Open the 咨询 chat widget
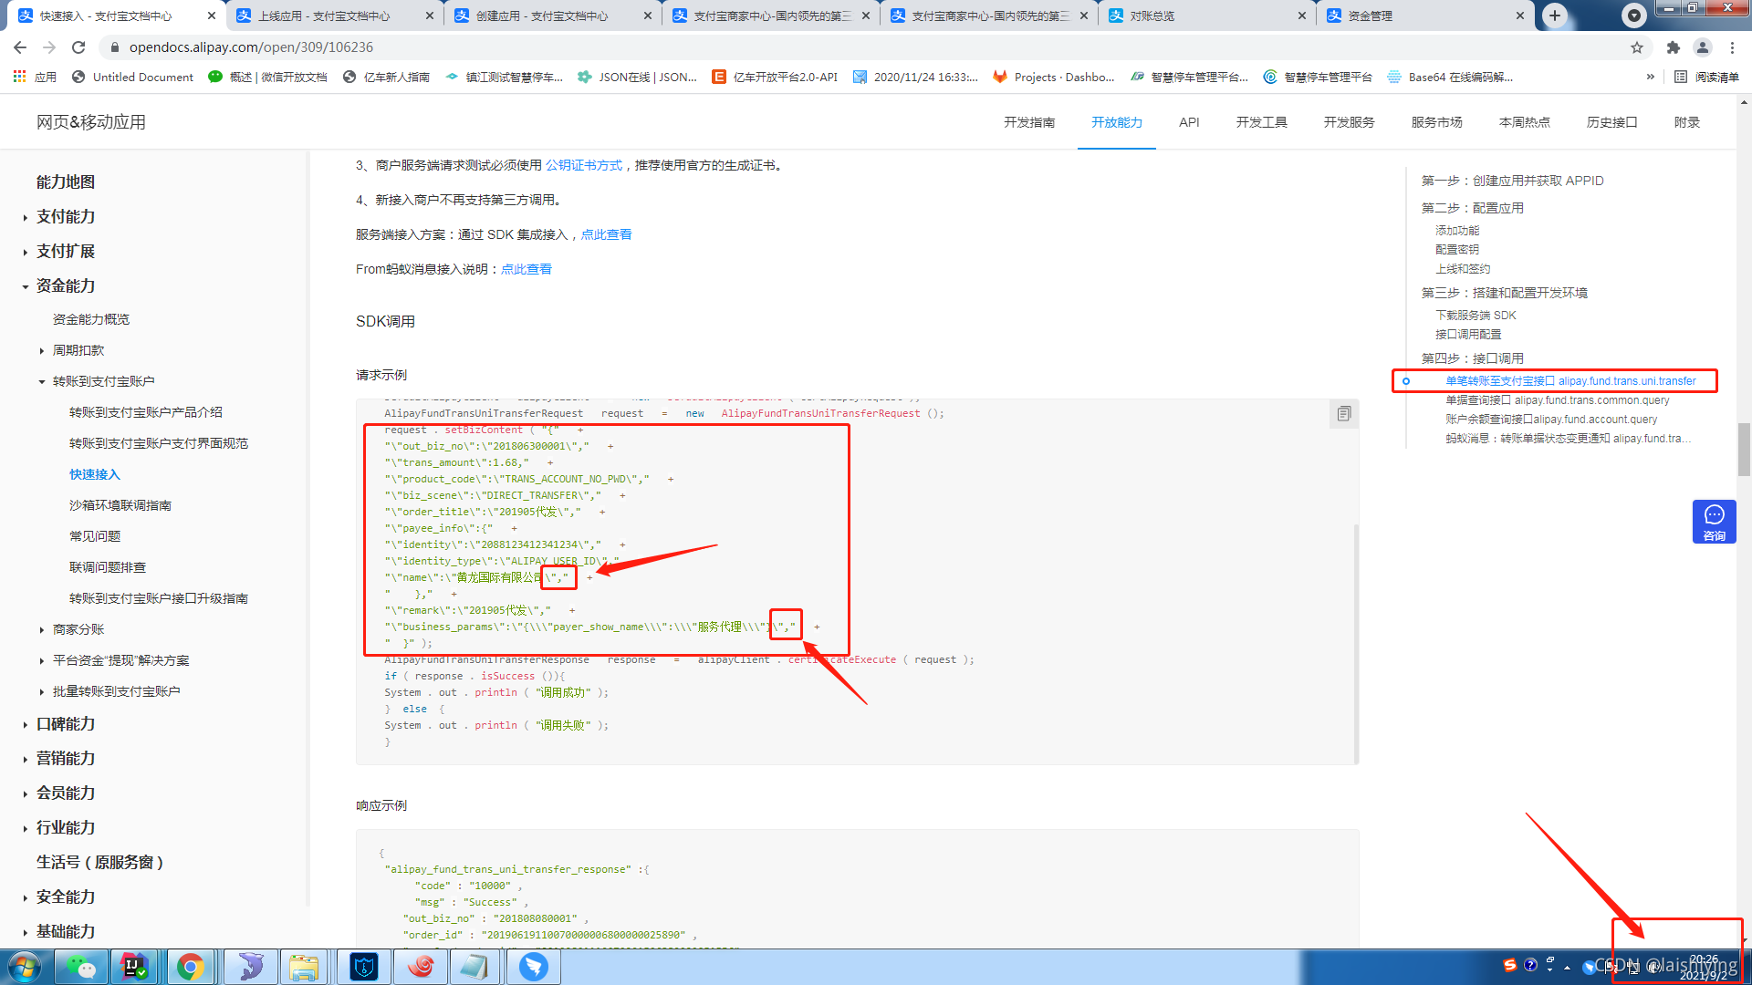This screenshot has width=1752, height=985. 1714,522
